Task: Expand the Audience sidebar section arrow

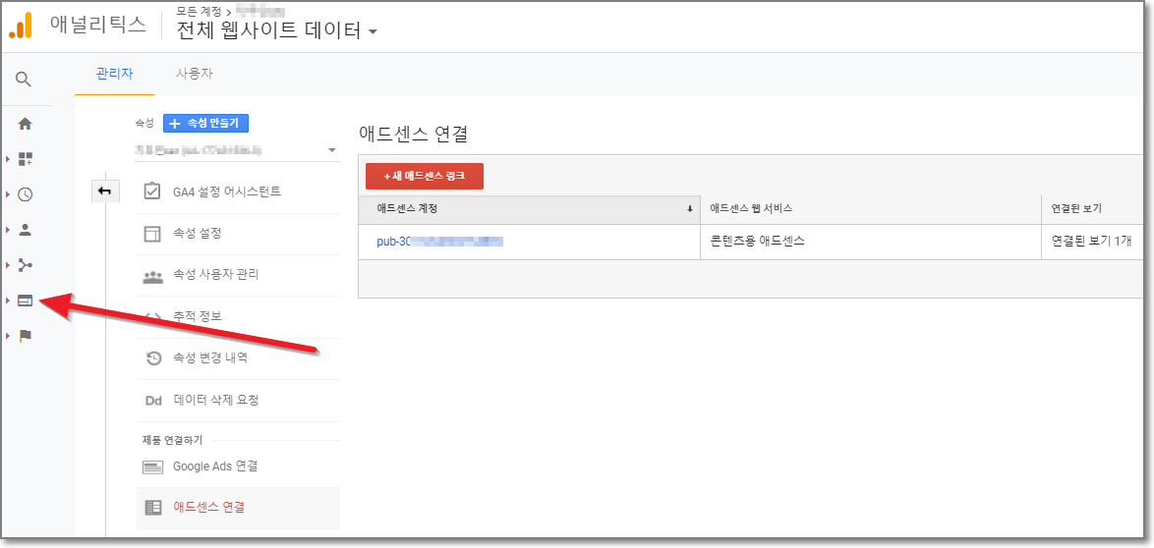Action: (8, 230)
